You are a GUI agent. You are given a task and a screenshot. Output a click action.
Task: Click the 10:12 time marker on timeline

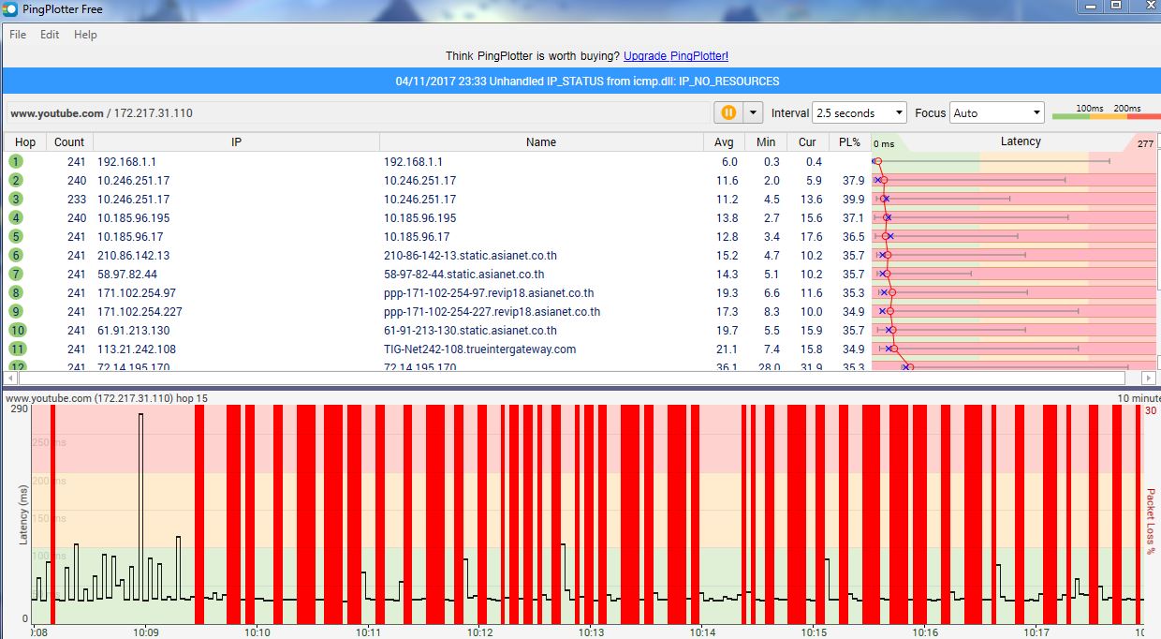479,632
